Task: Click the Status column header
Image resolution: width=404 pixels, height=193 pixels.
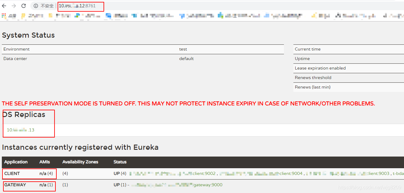Action: [x=120, y=162]
